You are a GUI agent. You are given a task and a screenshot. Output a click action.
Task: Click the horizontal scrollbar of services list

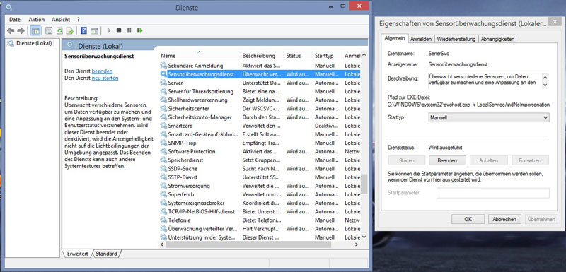click(x=249, y=244)
